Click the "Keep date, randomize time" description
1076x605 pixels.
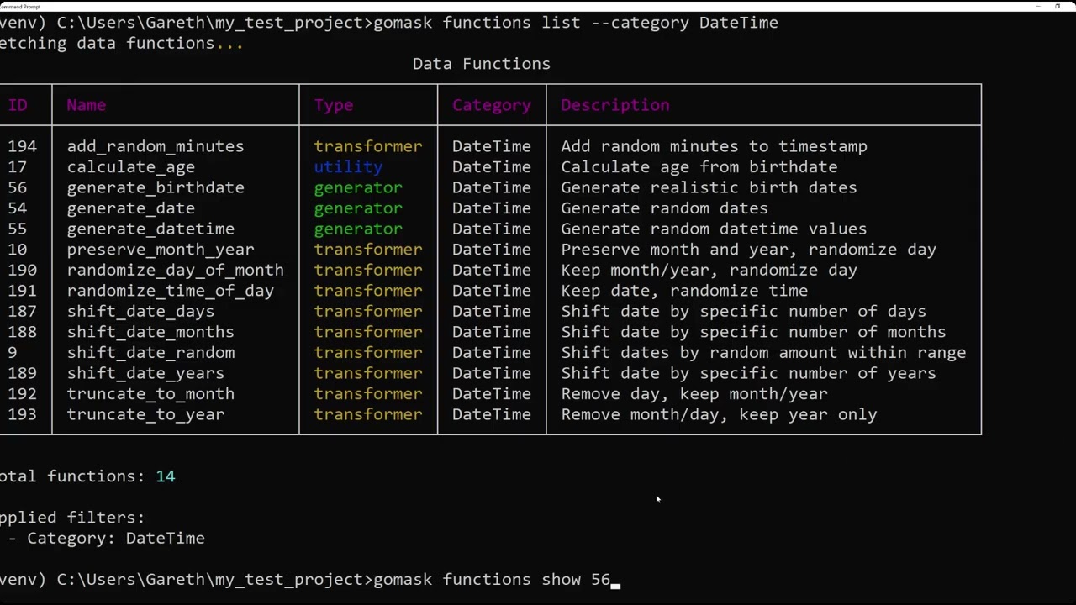pos(683,291)
